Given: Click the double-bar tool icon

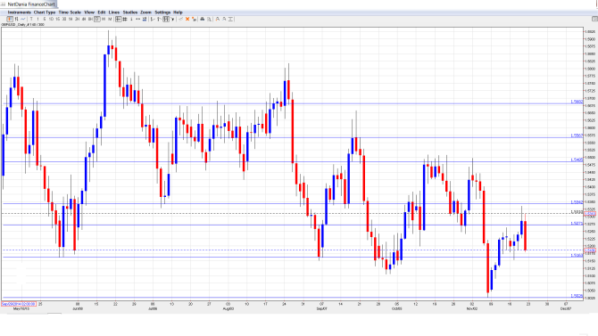Looking at the screenshot, I should point(159,19).
